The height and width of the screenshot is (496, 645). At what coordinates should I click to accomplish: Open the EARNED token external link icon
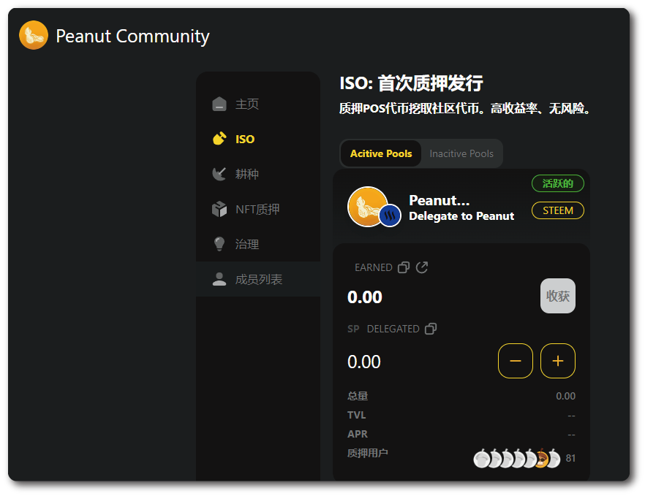(422, 267)
